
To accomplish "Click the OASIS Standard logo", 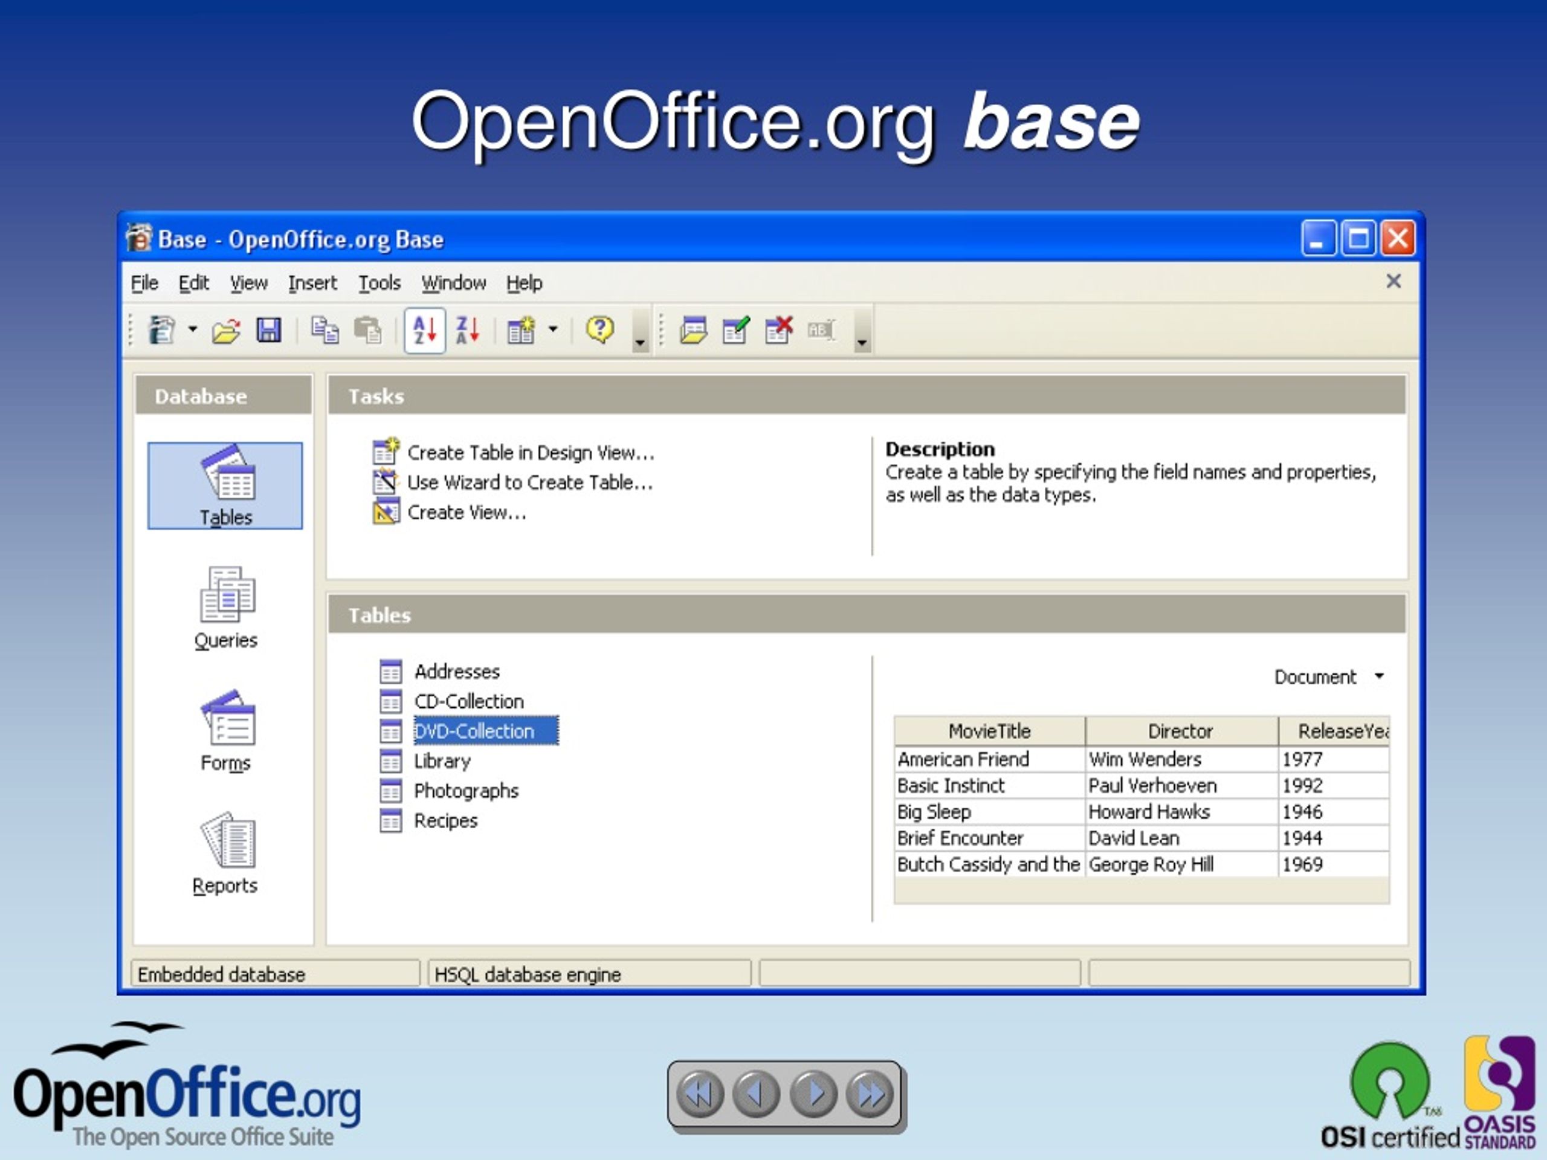I will tap(1500, 1093).
